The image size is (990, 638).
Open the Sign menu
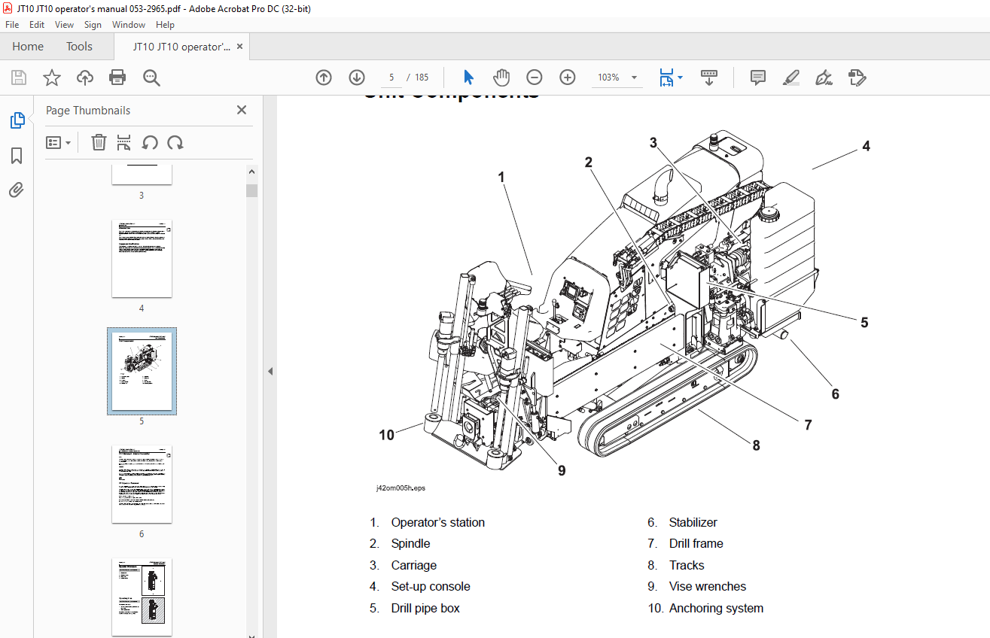coord(93,25)
